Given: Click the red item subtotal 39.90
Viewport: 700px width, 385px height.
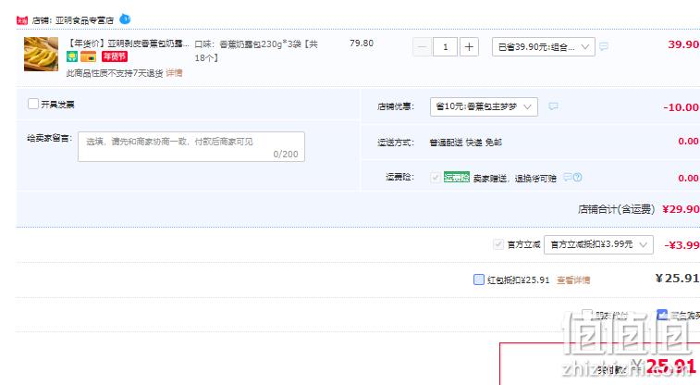Looking at the screenshot, I should click(x=683, y=44).
